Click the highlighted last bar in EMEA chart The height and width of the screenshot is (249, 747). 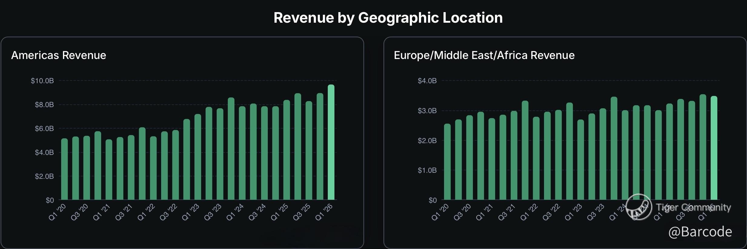[714, 148]
